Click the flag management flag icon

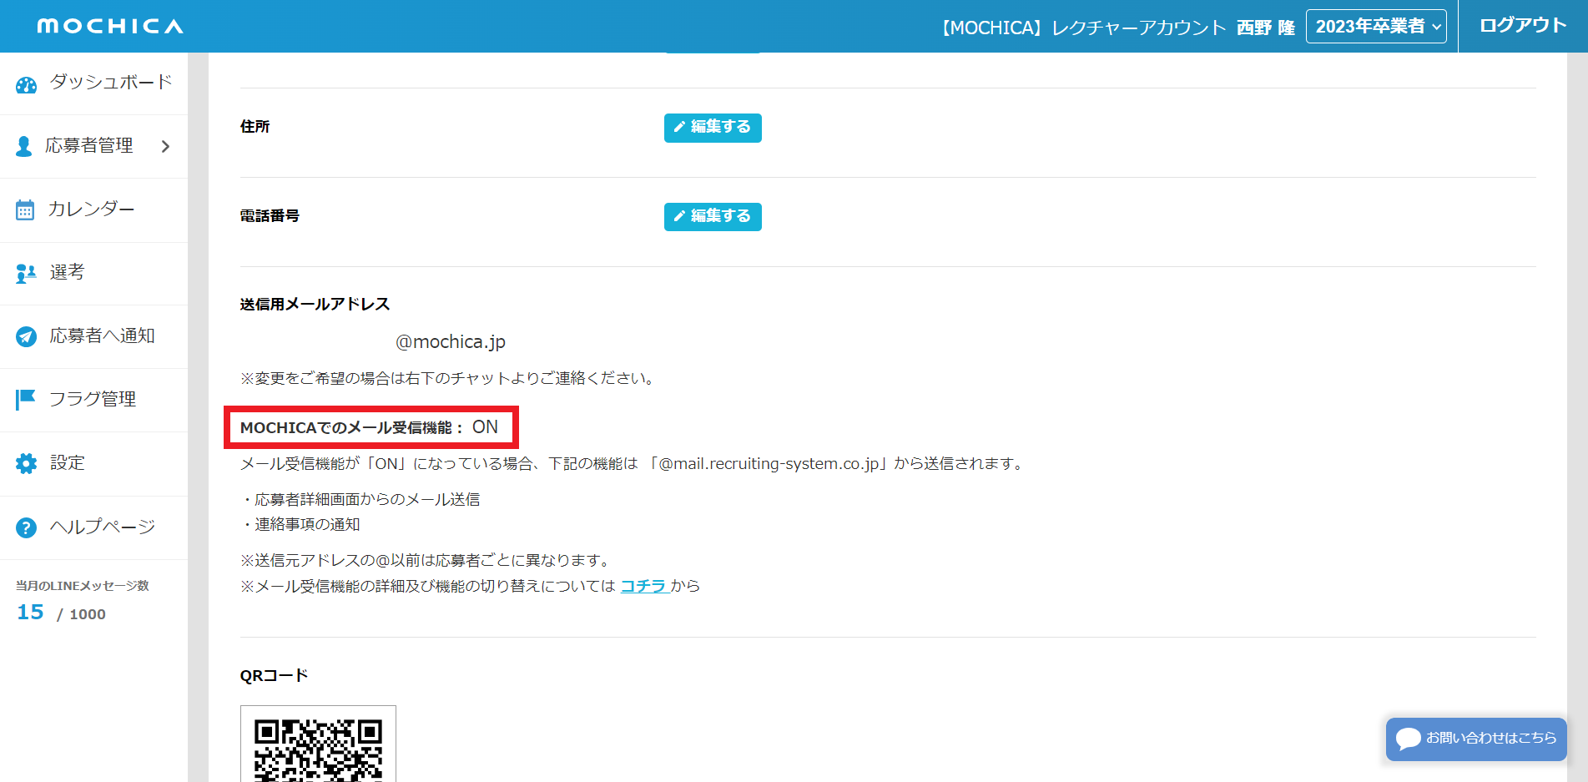click(x=26, y=400)
